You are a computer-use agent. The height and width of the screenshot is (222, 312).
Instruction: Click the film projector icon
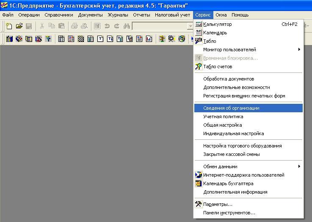(x=172, y=39)
